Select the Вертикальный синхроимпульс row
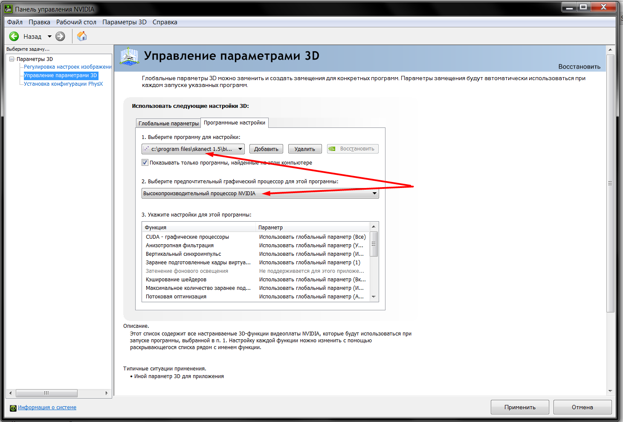 (x=256, y=254)
